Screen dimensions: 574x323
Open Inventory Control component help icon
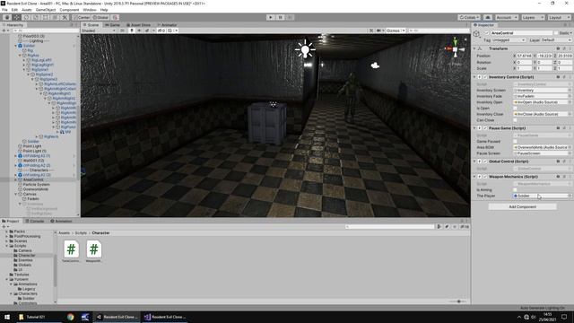point(558,77)
